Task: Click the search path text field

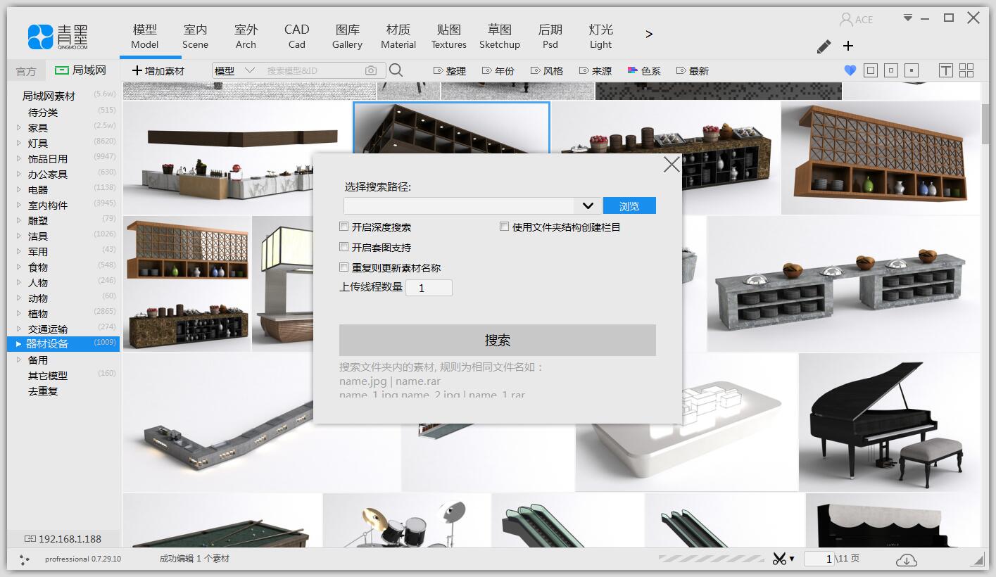Action: [x=460, y=205]
